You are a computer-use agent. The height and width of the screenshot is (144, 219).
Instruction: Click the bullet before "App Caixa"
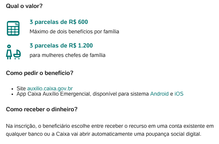12,94
